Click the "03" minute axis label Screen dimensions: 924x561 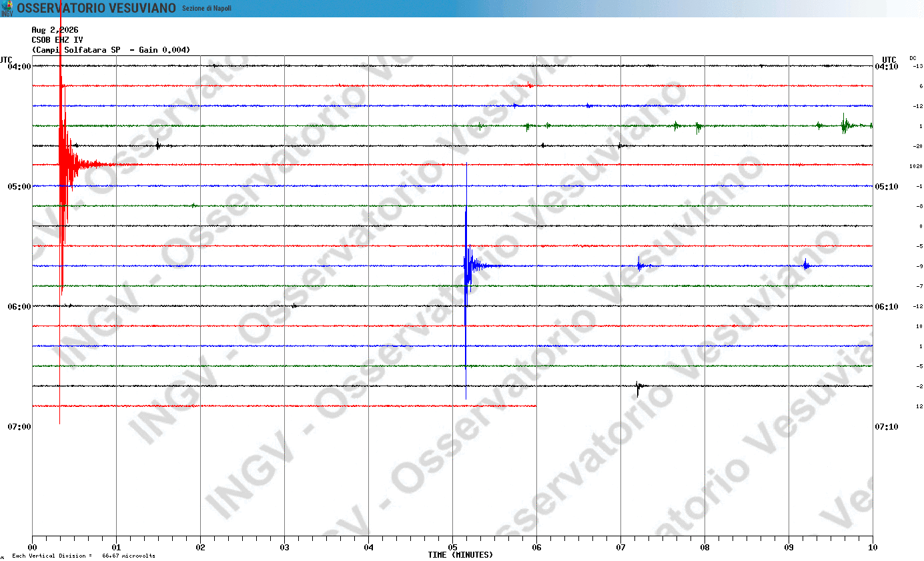[284, 547]
